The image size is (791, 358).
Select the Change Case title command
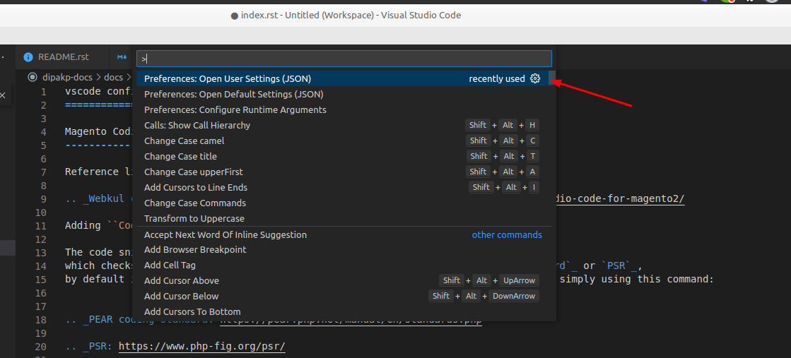pos(343,156)
